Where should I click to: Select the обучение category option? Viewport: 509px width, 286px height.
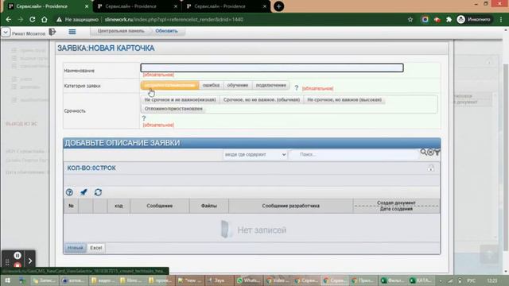[238, 85]
